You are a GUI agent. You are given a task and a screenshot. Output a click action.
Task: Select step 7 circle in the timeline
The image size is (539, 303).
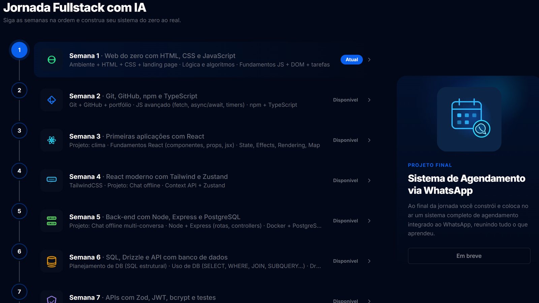click(x=19, y=292)
